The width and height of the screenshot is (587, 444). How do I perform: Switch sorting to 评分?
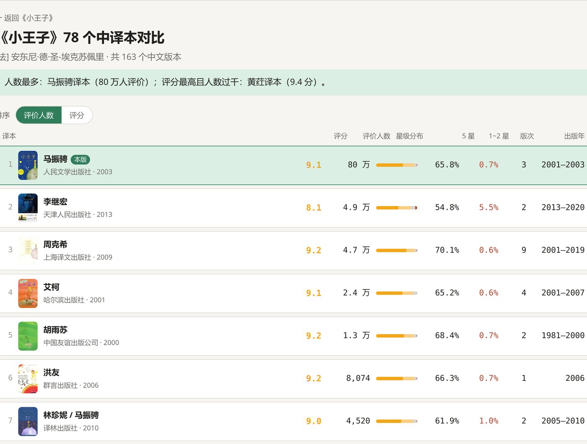point(77,115)
